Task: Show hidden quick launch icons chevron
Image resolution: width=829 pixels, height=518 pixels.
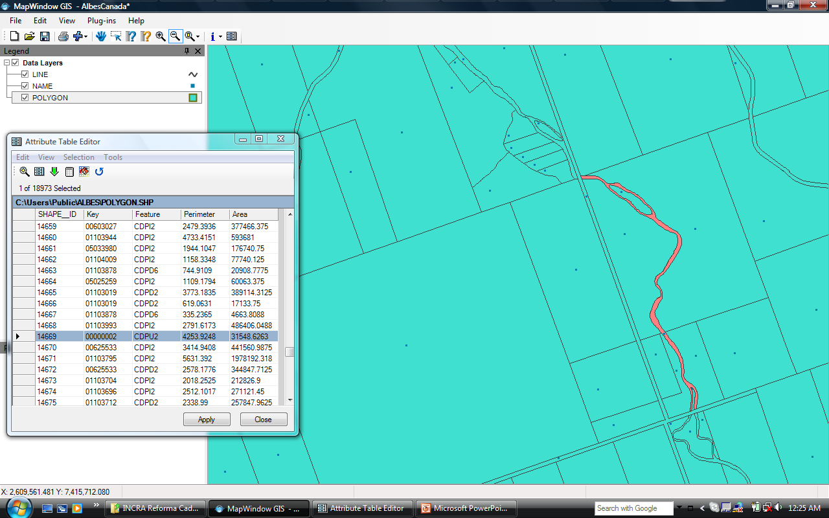Action: (97, 504)
